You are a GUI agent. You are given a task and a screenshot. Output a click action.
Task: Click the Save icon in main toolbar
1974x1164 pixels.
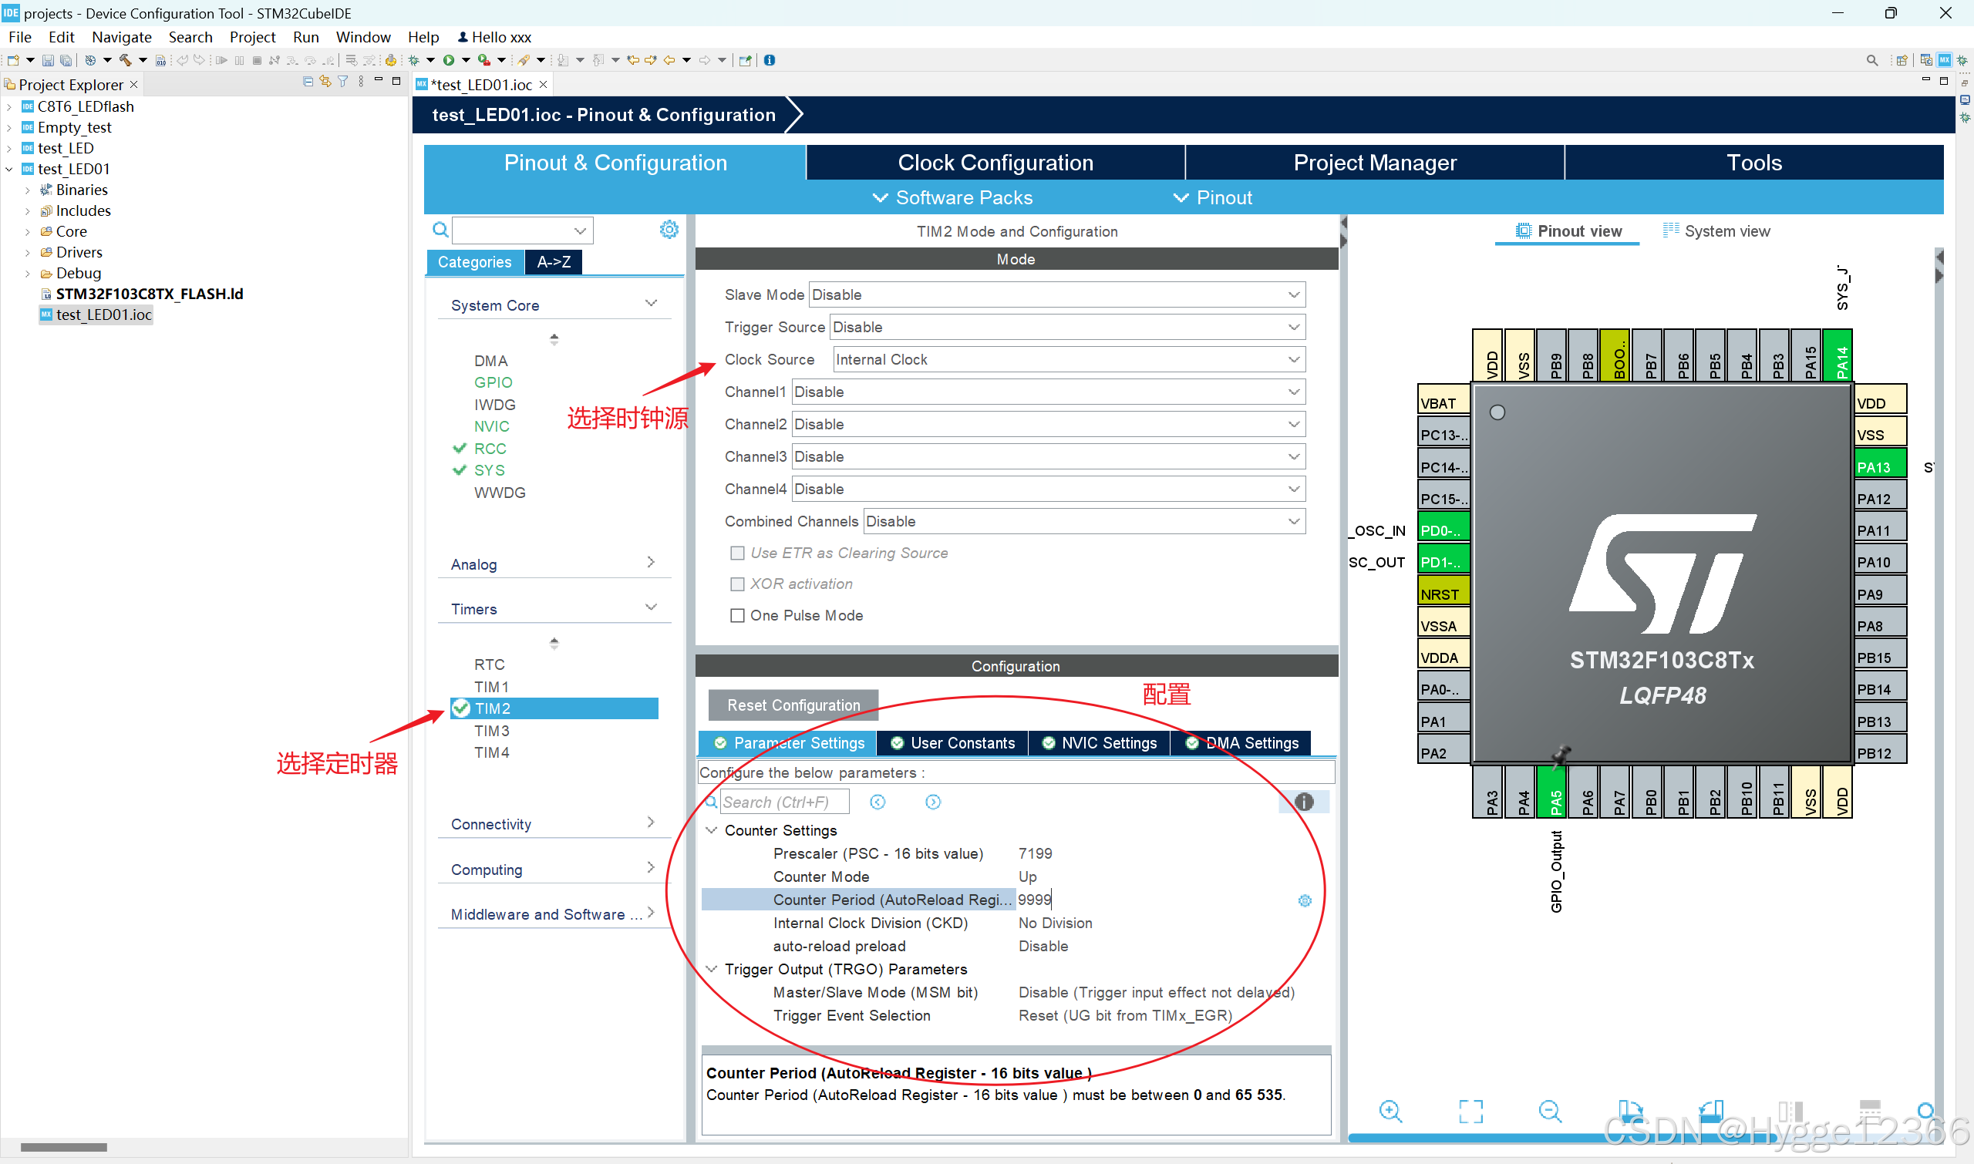point(48,60)
